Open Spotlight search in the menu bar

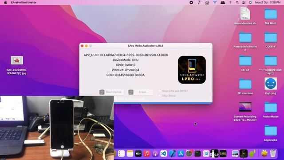237,2
